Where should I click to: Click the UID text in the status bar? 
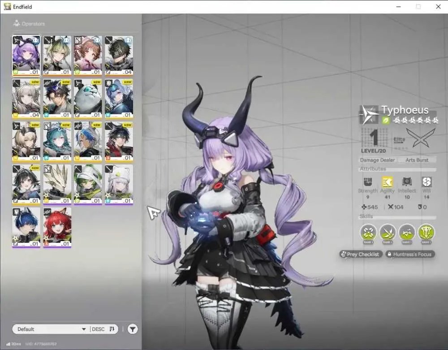tap(41, 344)
